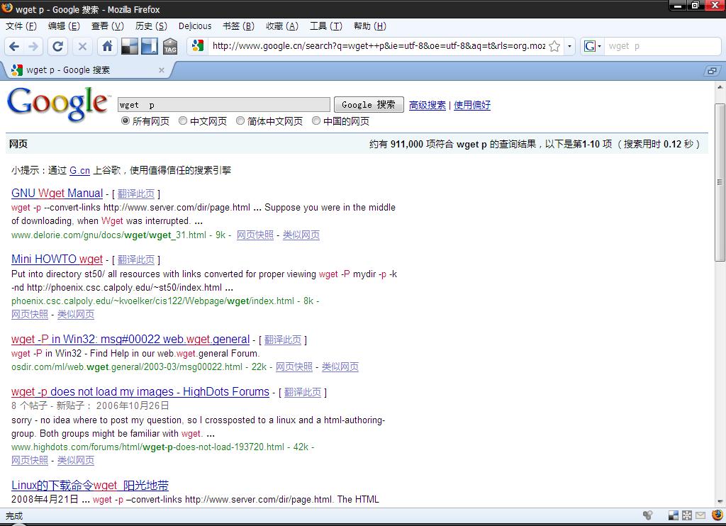
Task: Click 翻译此页 next to GNU Wget Manual
Action: tap(135, 194)
